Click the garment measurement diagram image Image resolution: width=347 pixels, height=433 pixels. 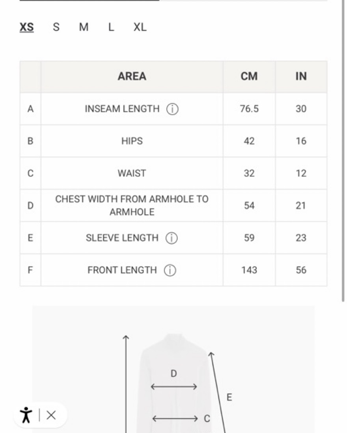pos(173,369)
